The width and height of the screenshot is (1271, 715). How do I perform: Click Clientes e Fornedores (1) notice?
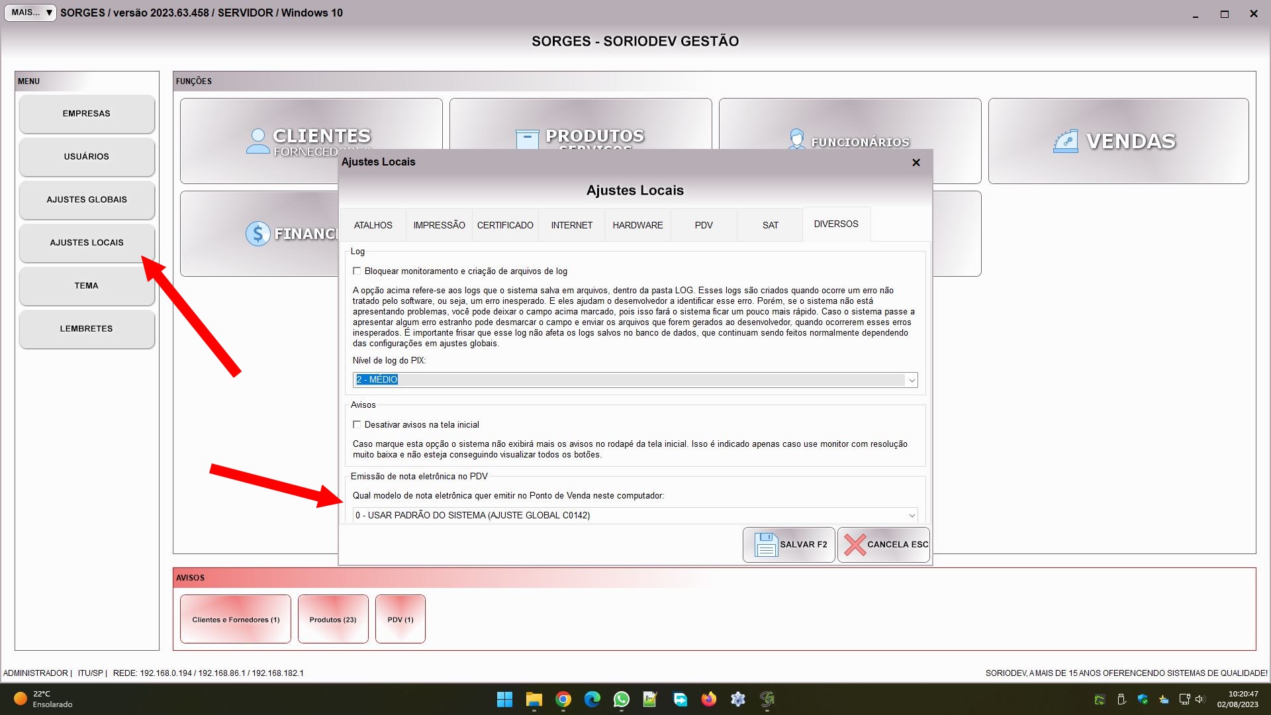click(236, 619)
